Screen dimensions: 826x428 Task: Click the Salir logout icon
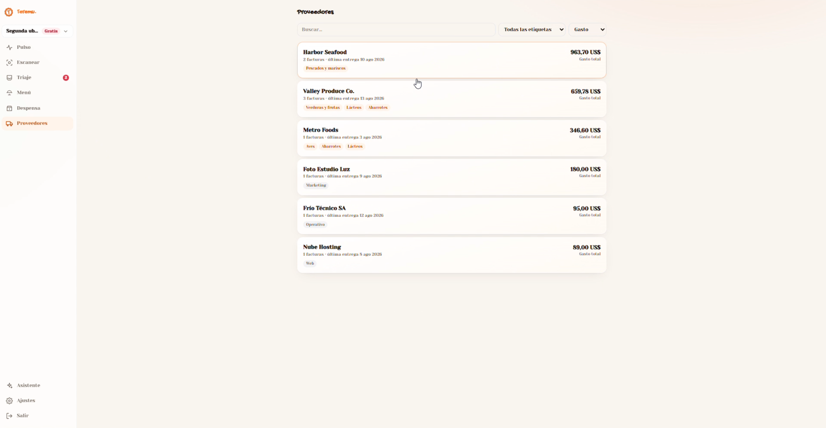coord(9,416)
